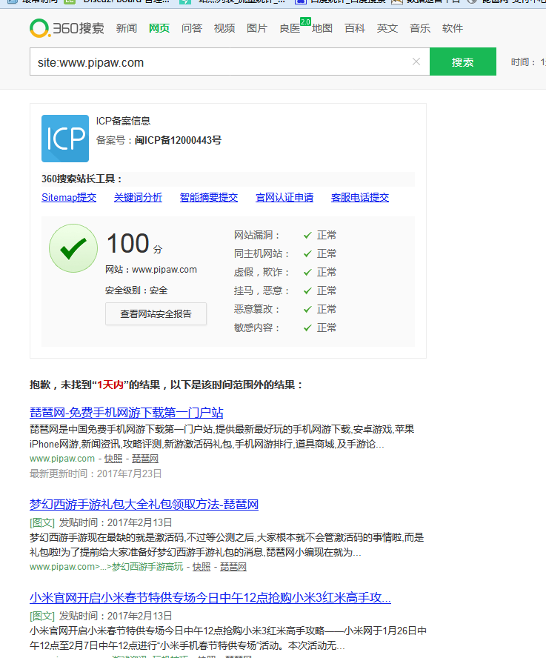Click the 恶意篡改 checkmark icon
The image size is (546, 658).
coord(307,309)
